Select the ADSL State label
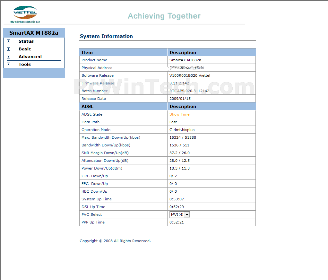 [92, 114]
